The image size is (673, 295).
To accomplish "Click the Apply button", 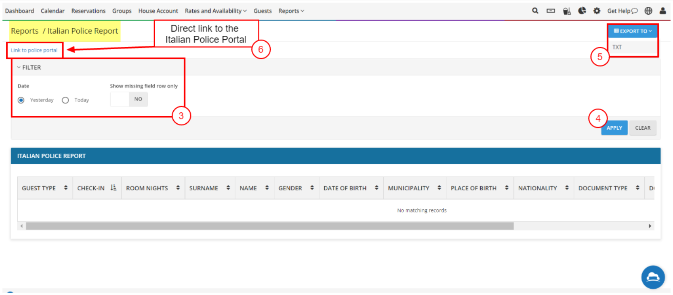I will tap(614, 128).
